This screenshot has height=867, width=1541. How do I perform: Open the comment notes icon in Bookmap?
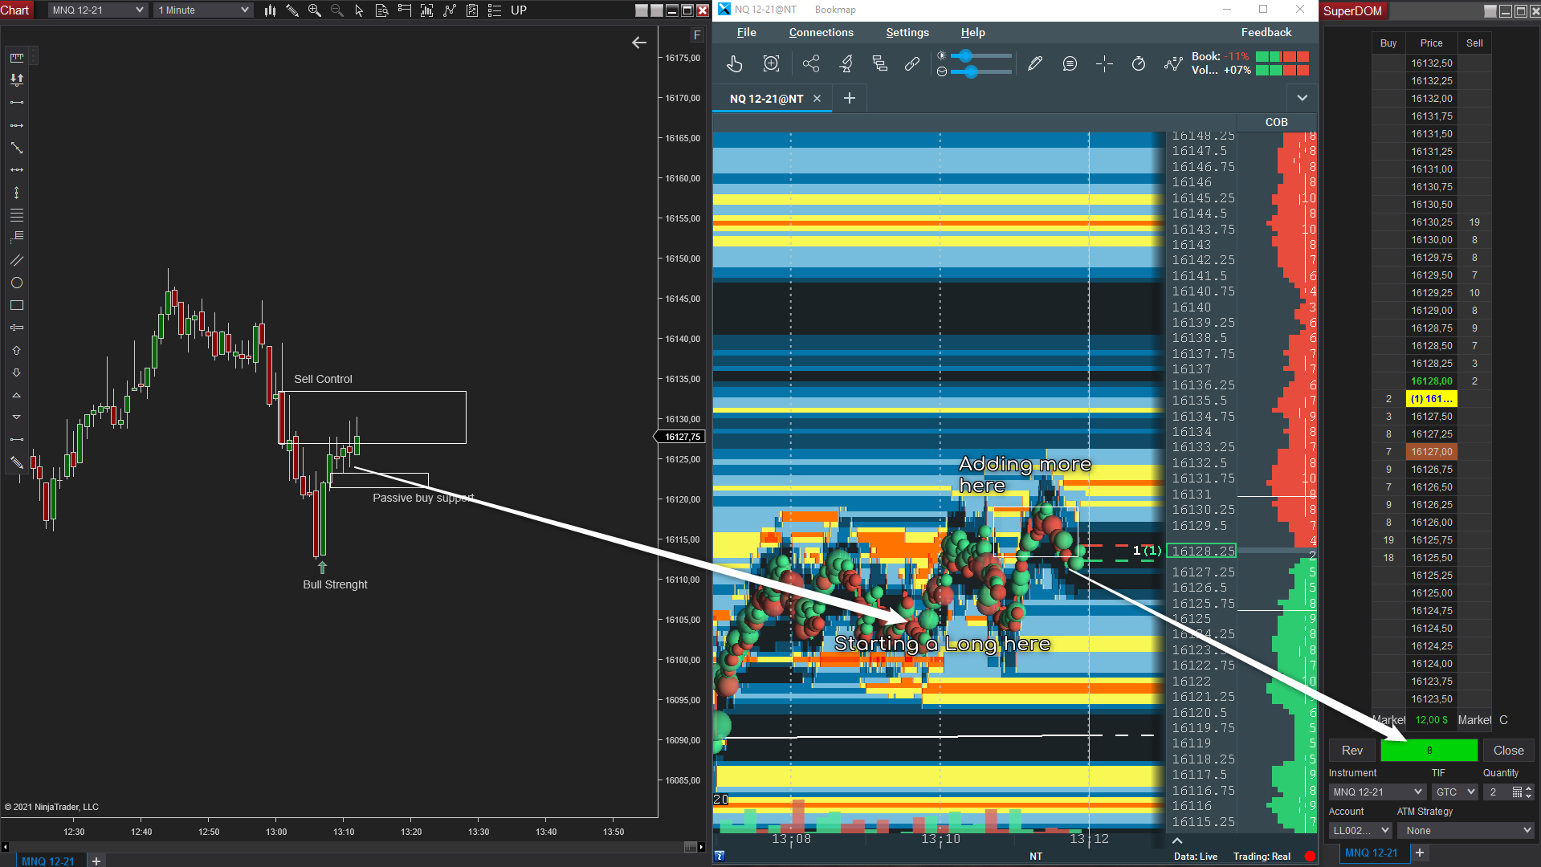[1070, 63]
